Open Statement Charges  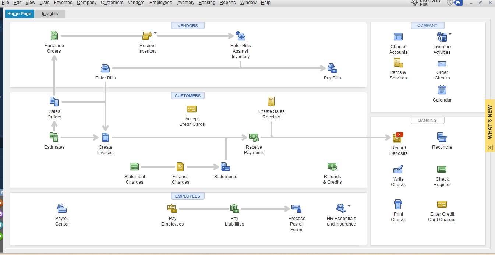point(134,167)
